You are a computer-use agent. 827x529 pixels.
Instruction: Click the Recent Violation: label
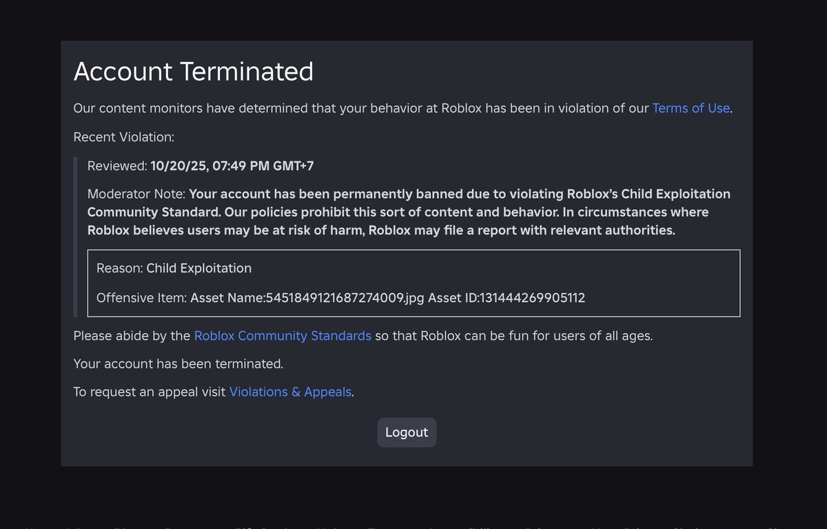(x=124, y=137)
